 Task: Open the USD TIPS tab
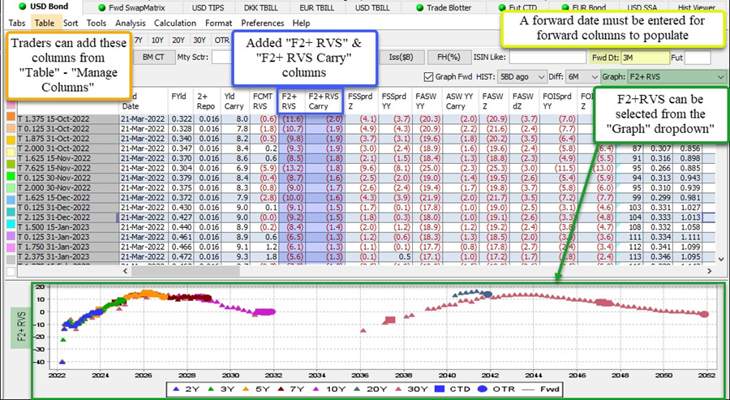[x=208, y=7]
